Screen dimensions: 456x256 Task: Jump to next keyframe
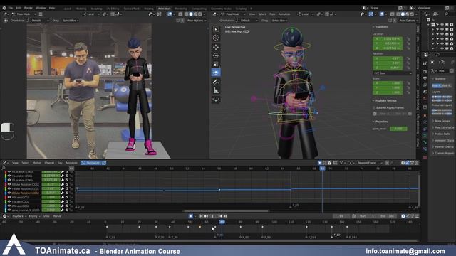[220, 216]
